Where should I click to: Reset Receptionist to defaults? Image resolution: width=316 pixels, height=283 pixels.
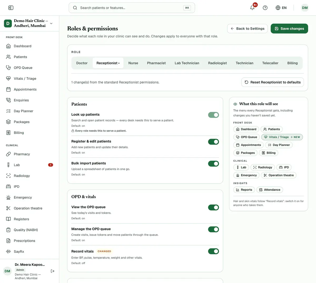pyautogui.click(x=273, y=82)
